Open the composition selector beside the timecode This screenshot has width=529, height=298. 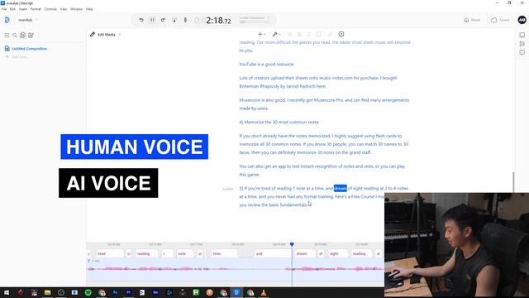click(255, 20)
